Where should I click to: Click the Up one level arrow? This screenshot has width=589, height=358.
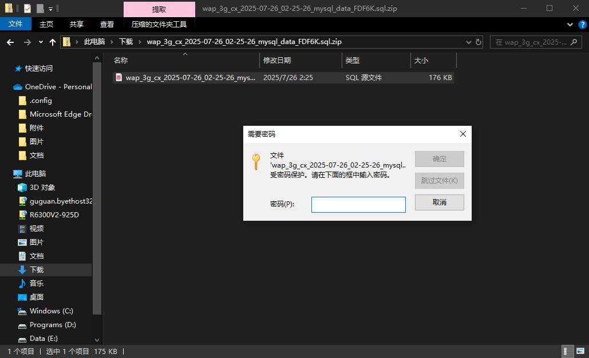click(53, 42)
